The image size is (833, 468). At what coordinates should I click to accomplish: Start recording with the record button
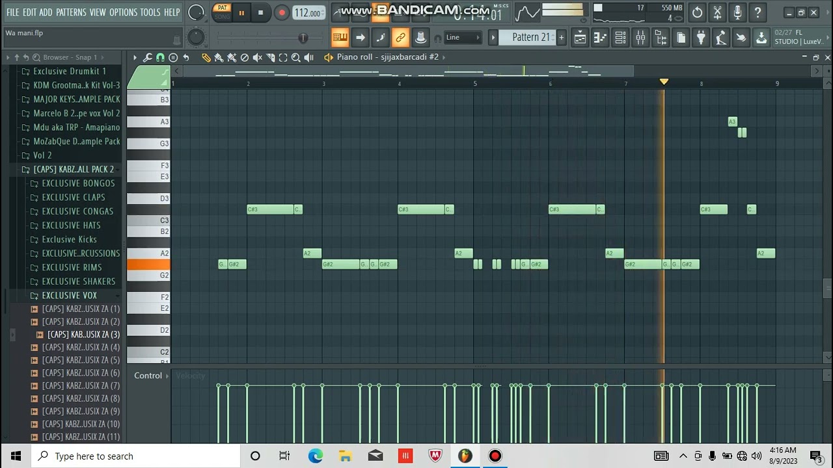tap(281, 13)
